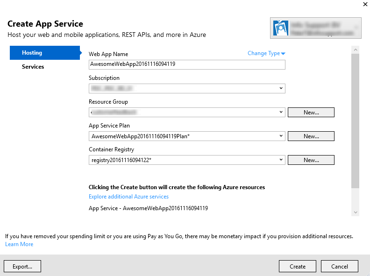
Task: Click the scrollbar down arrow
Action: pos(356,212)
